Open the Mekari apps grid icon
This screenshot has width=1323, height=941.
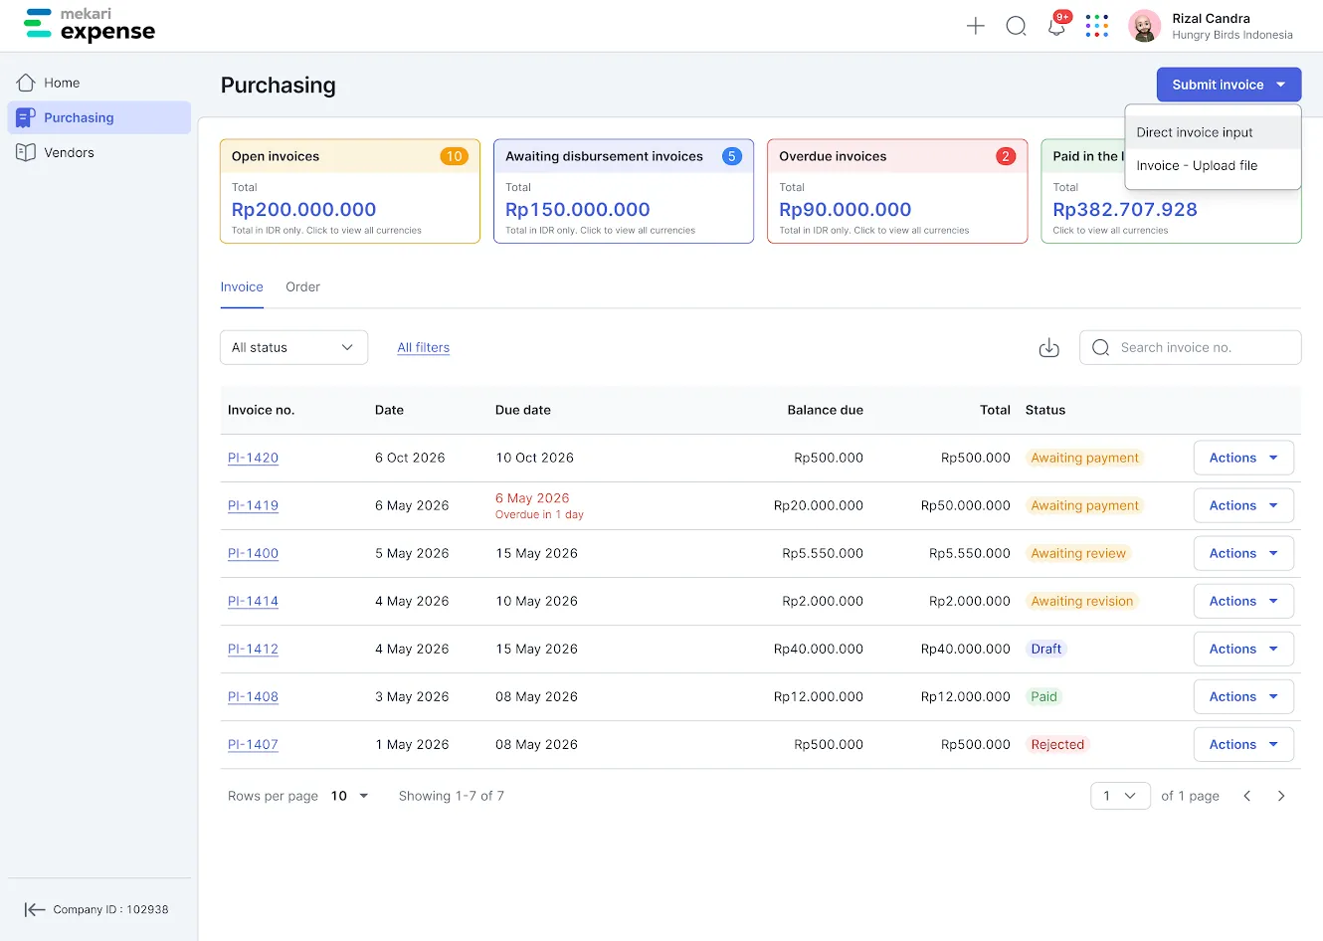pyautogui.click(x=1096, y=26)
